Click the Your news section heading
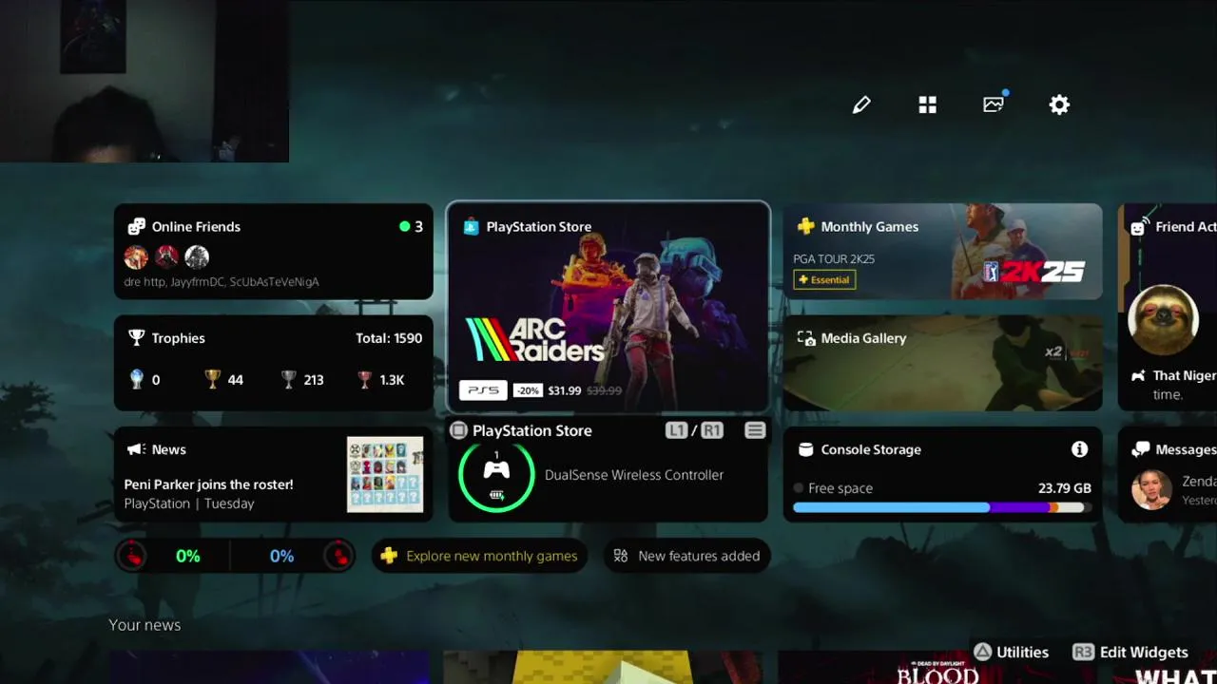 (145, 625)
